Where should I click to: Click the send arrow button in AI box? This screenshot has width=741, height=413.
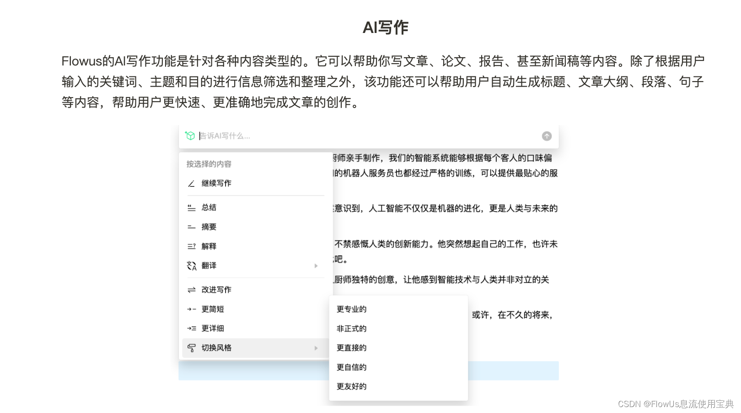(x=547, y=136)
